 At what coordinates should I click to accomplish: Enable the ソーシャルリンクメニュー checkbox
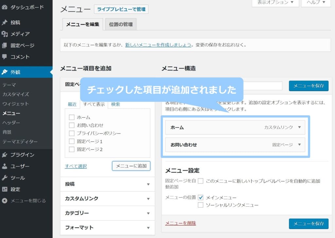click(x=201, y=205)
